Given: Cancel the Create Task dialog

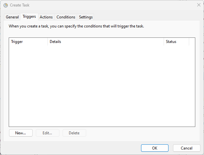Looking at the screenshot, I should (187, 148).
